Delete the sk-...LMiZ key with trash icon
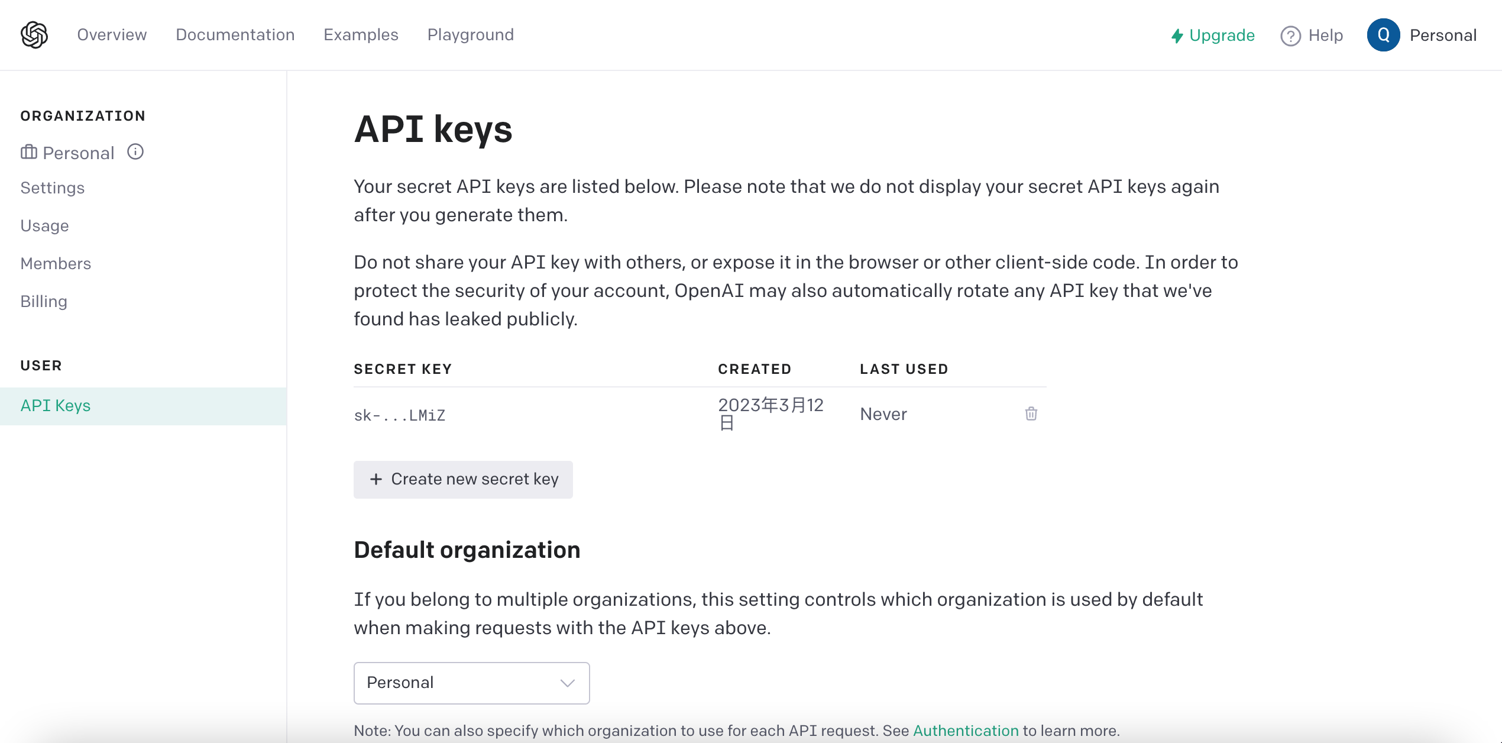Screen dimensions: 1502x743 1031,414
